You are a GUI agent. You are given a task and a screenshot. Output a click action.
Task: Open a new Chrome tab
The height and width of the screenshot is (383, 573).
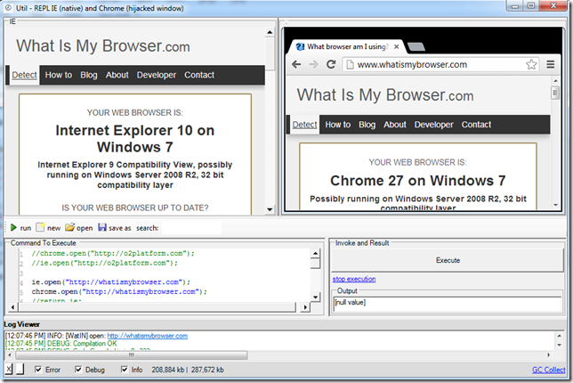click(x=416, y=47)
